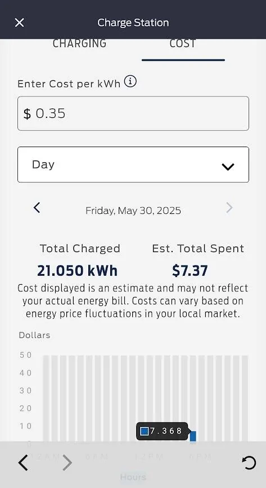This screenshot has height=488, width=266.
Task: Tap the dollar sign in cost field
Action: click(x=28, y=113)
